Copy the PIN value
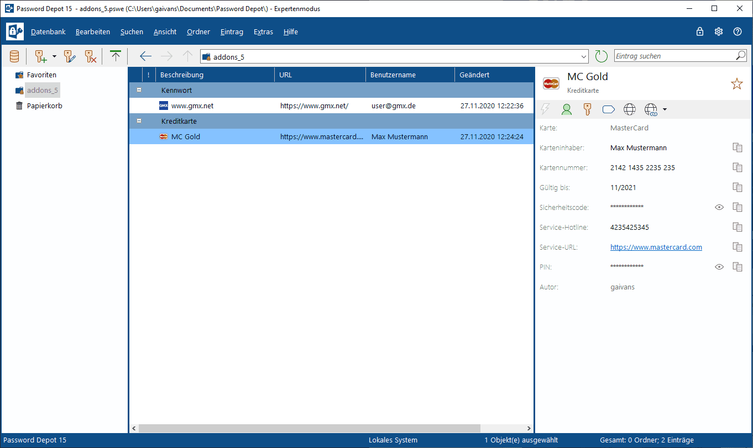The height and width of the screenshot is (448, 753). coord(737,267)
